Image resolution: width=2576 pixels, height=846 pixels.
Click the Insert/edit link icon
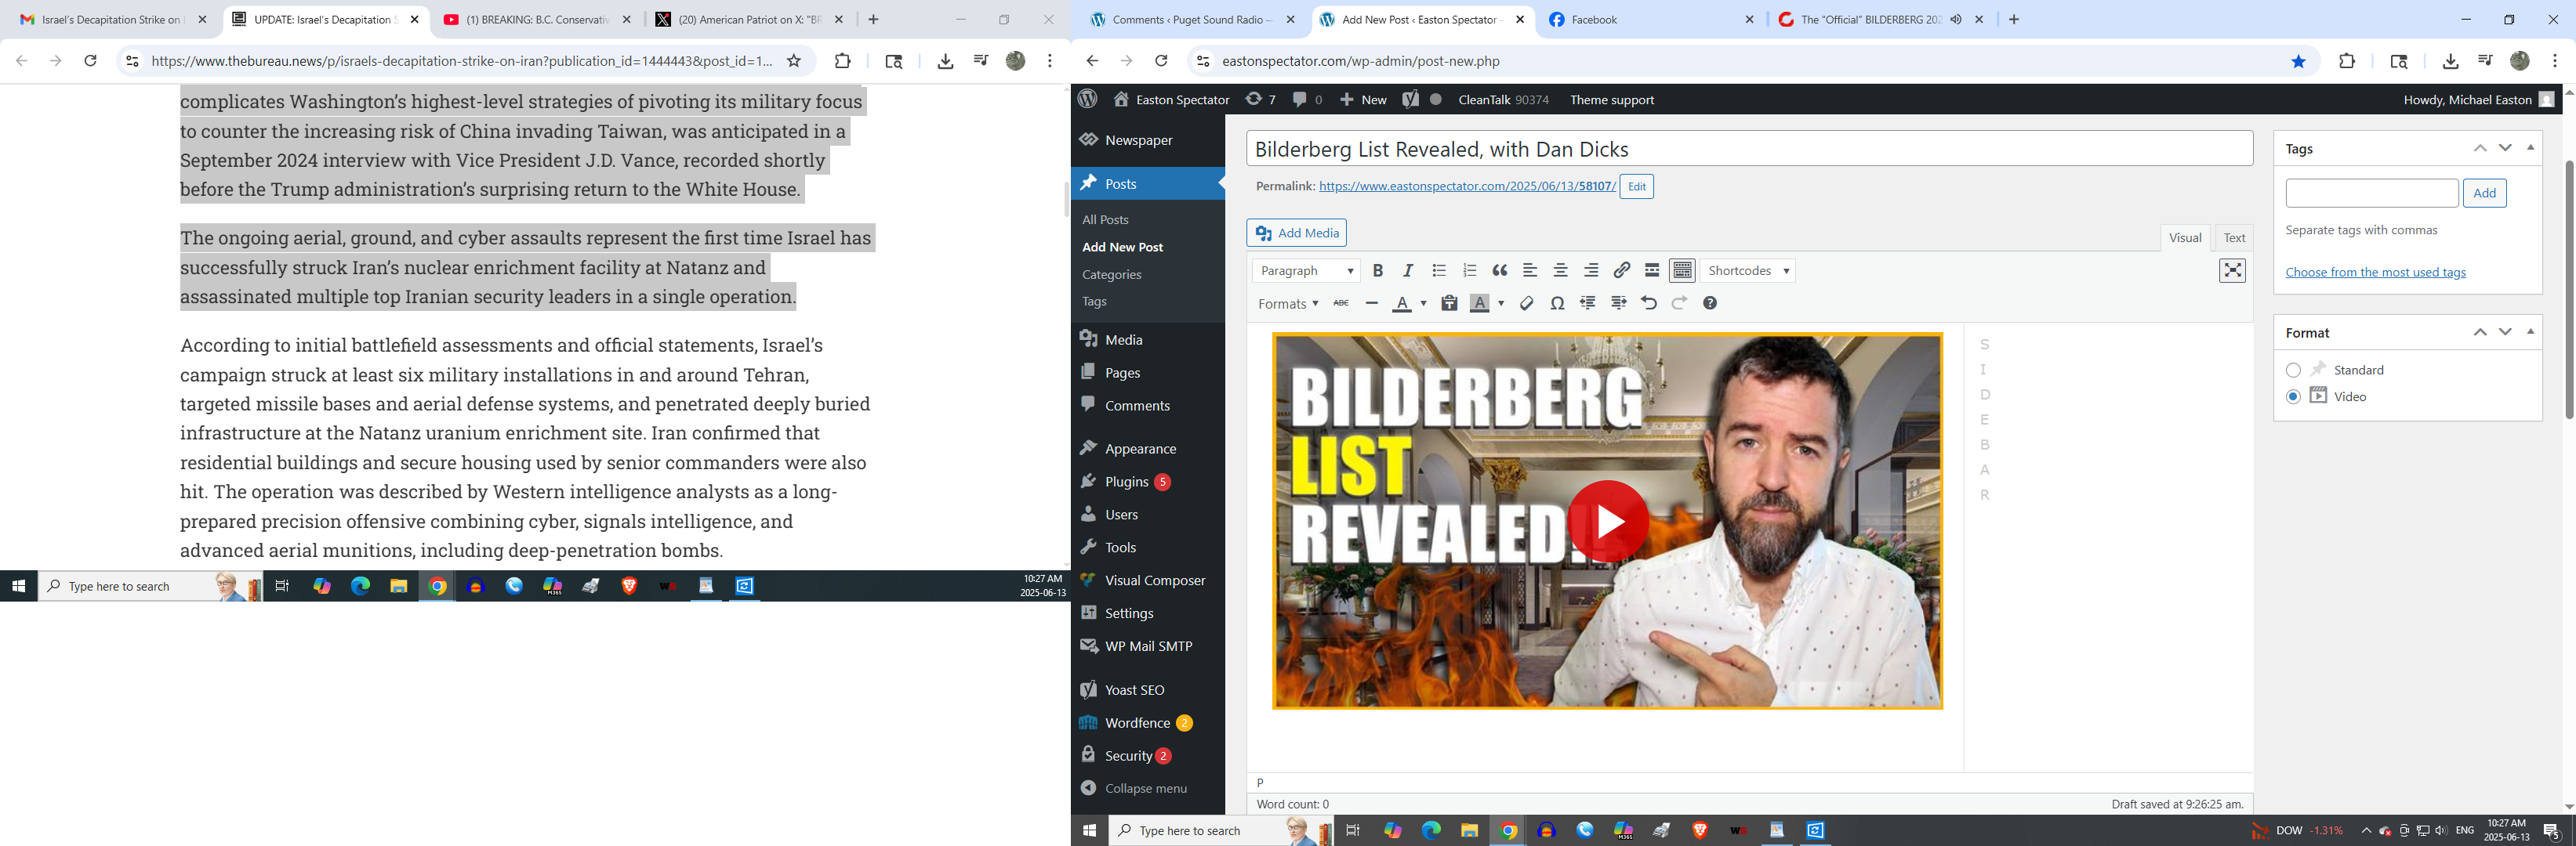[x=1621, y=271]
